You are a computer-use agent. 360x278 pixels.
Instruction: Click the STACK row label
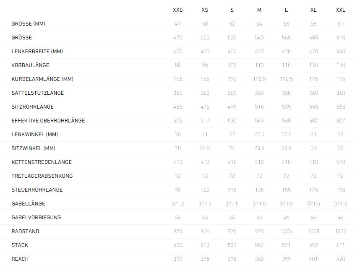(20, 245)
